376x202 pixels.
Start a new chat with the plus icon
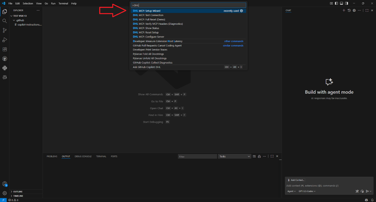point(344,10)
